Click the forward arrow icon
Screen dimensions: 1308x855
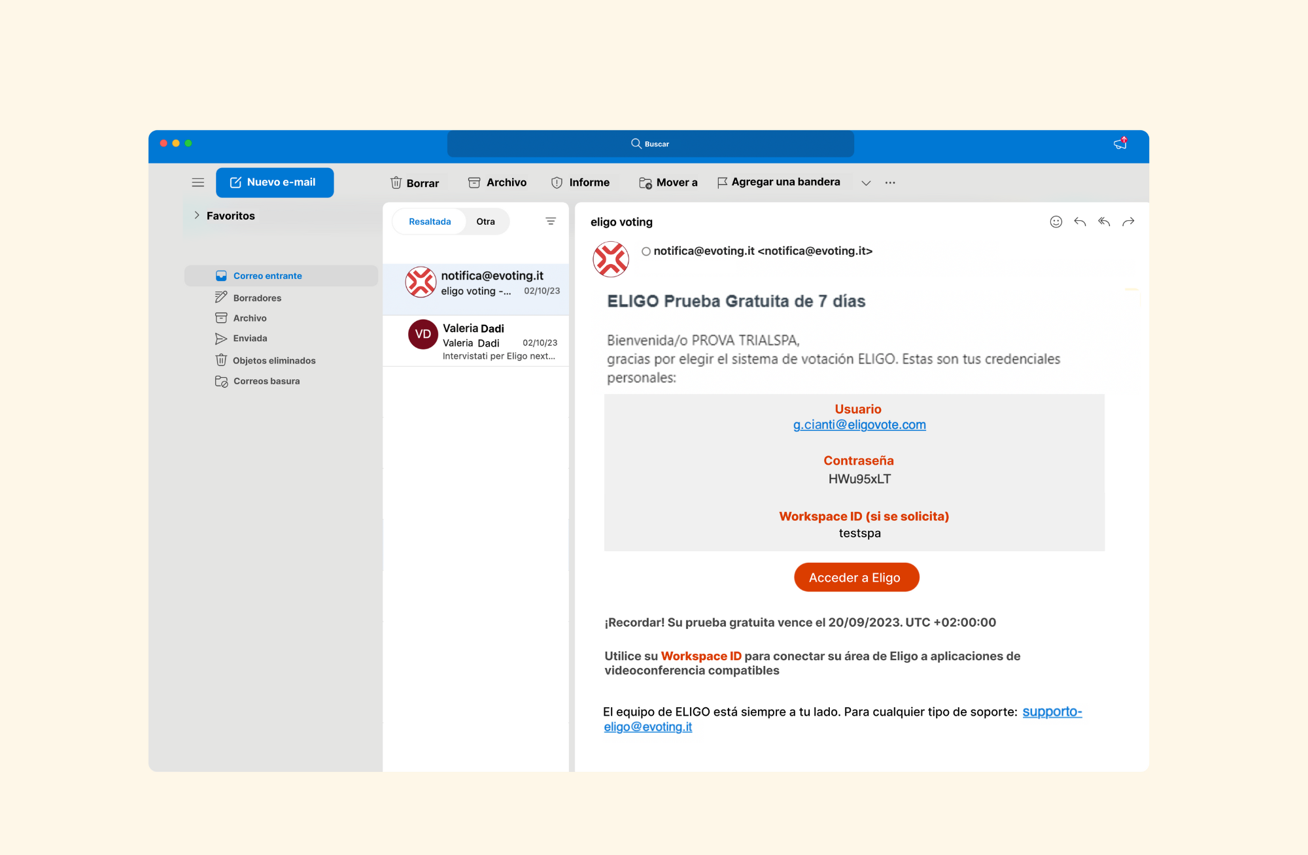point(1128,222)
